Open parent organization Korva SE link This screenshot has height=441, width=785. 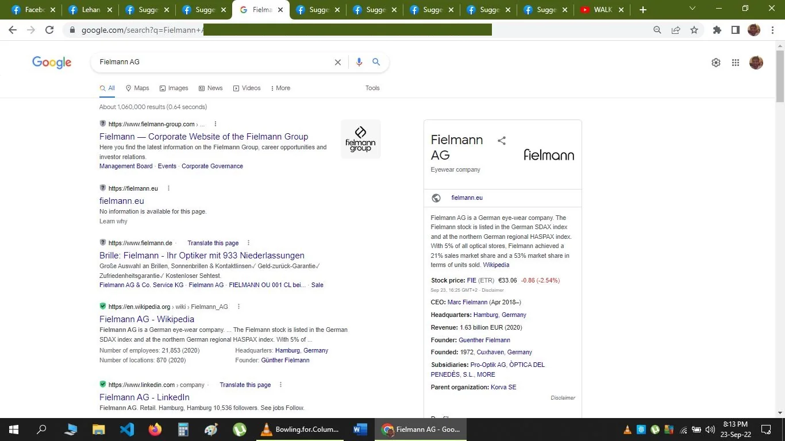pos(503,387)
